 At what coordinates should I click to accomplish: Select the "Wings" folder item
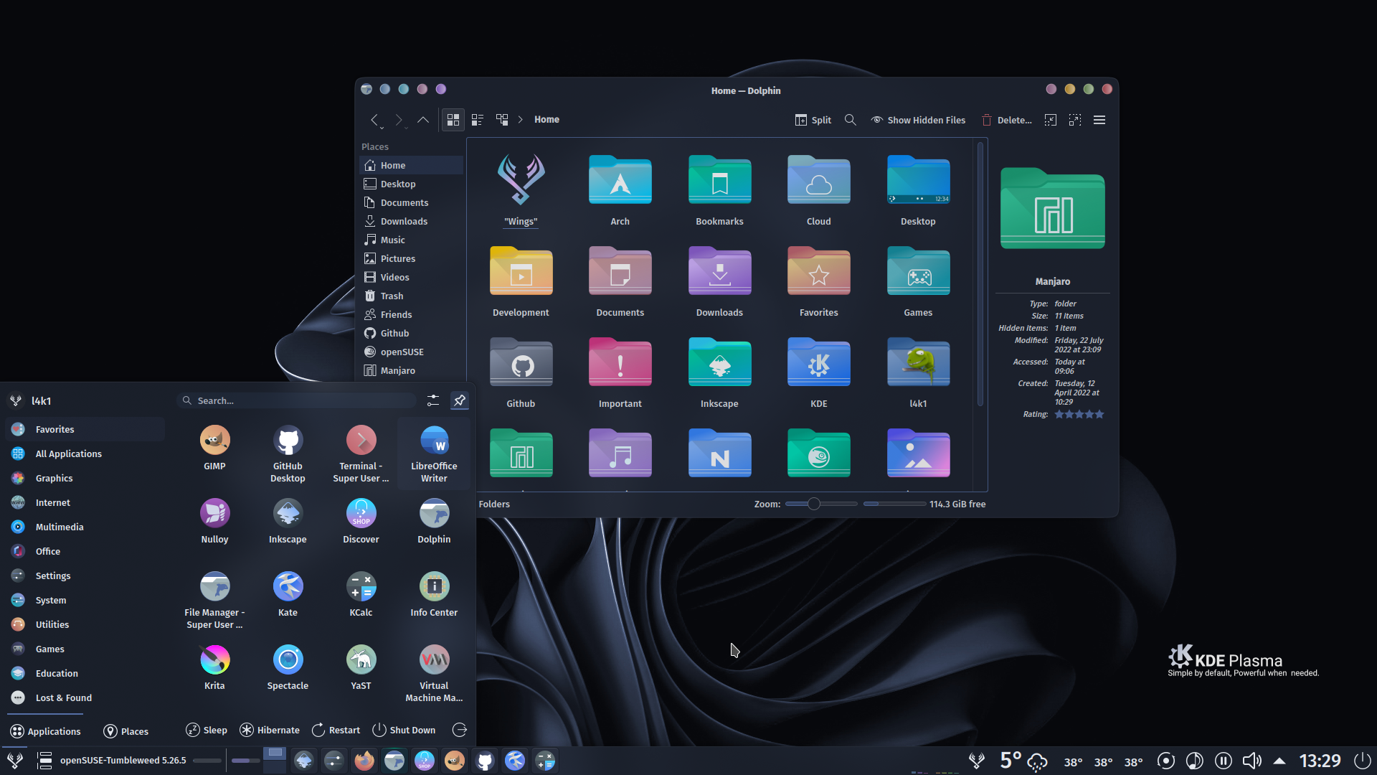[521, 191]
